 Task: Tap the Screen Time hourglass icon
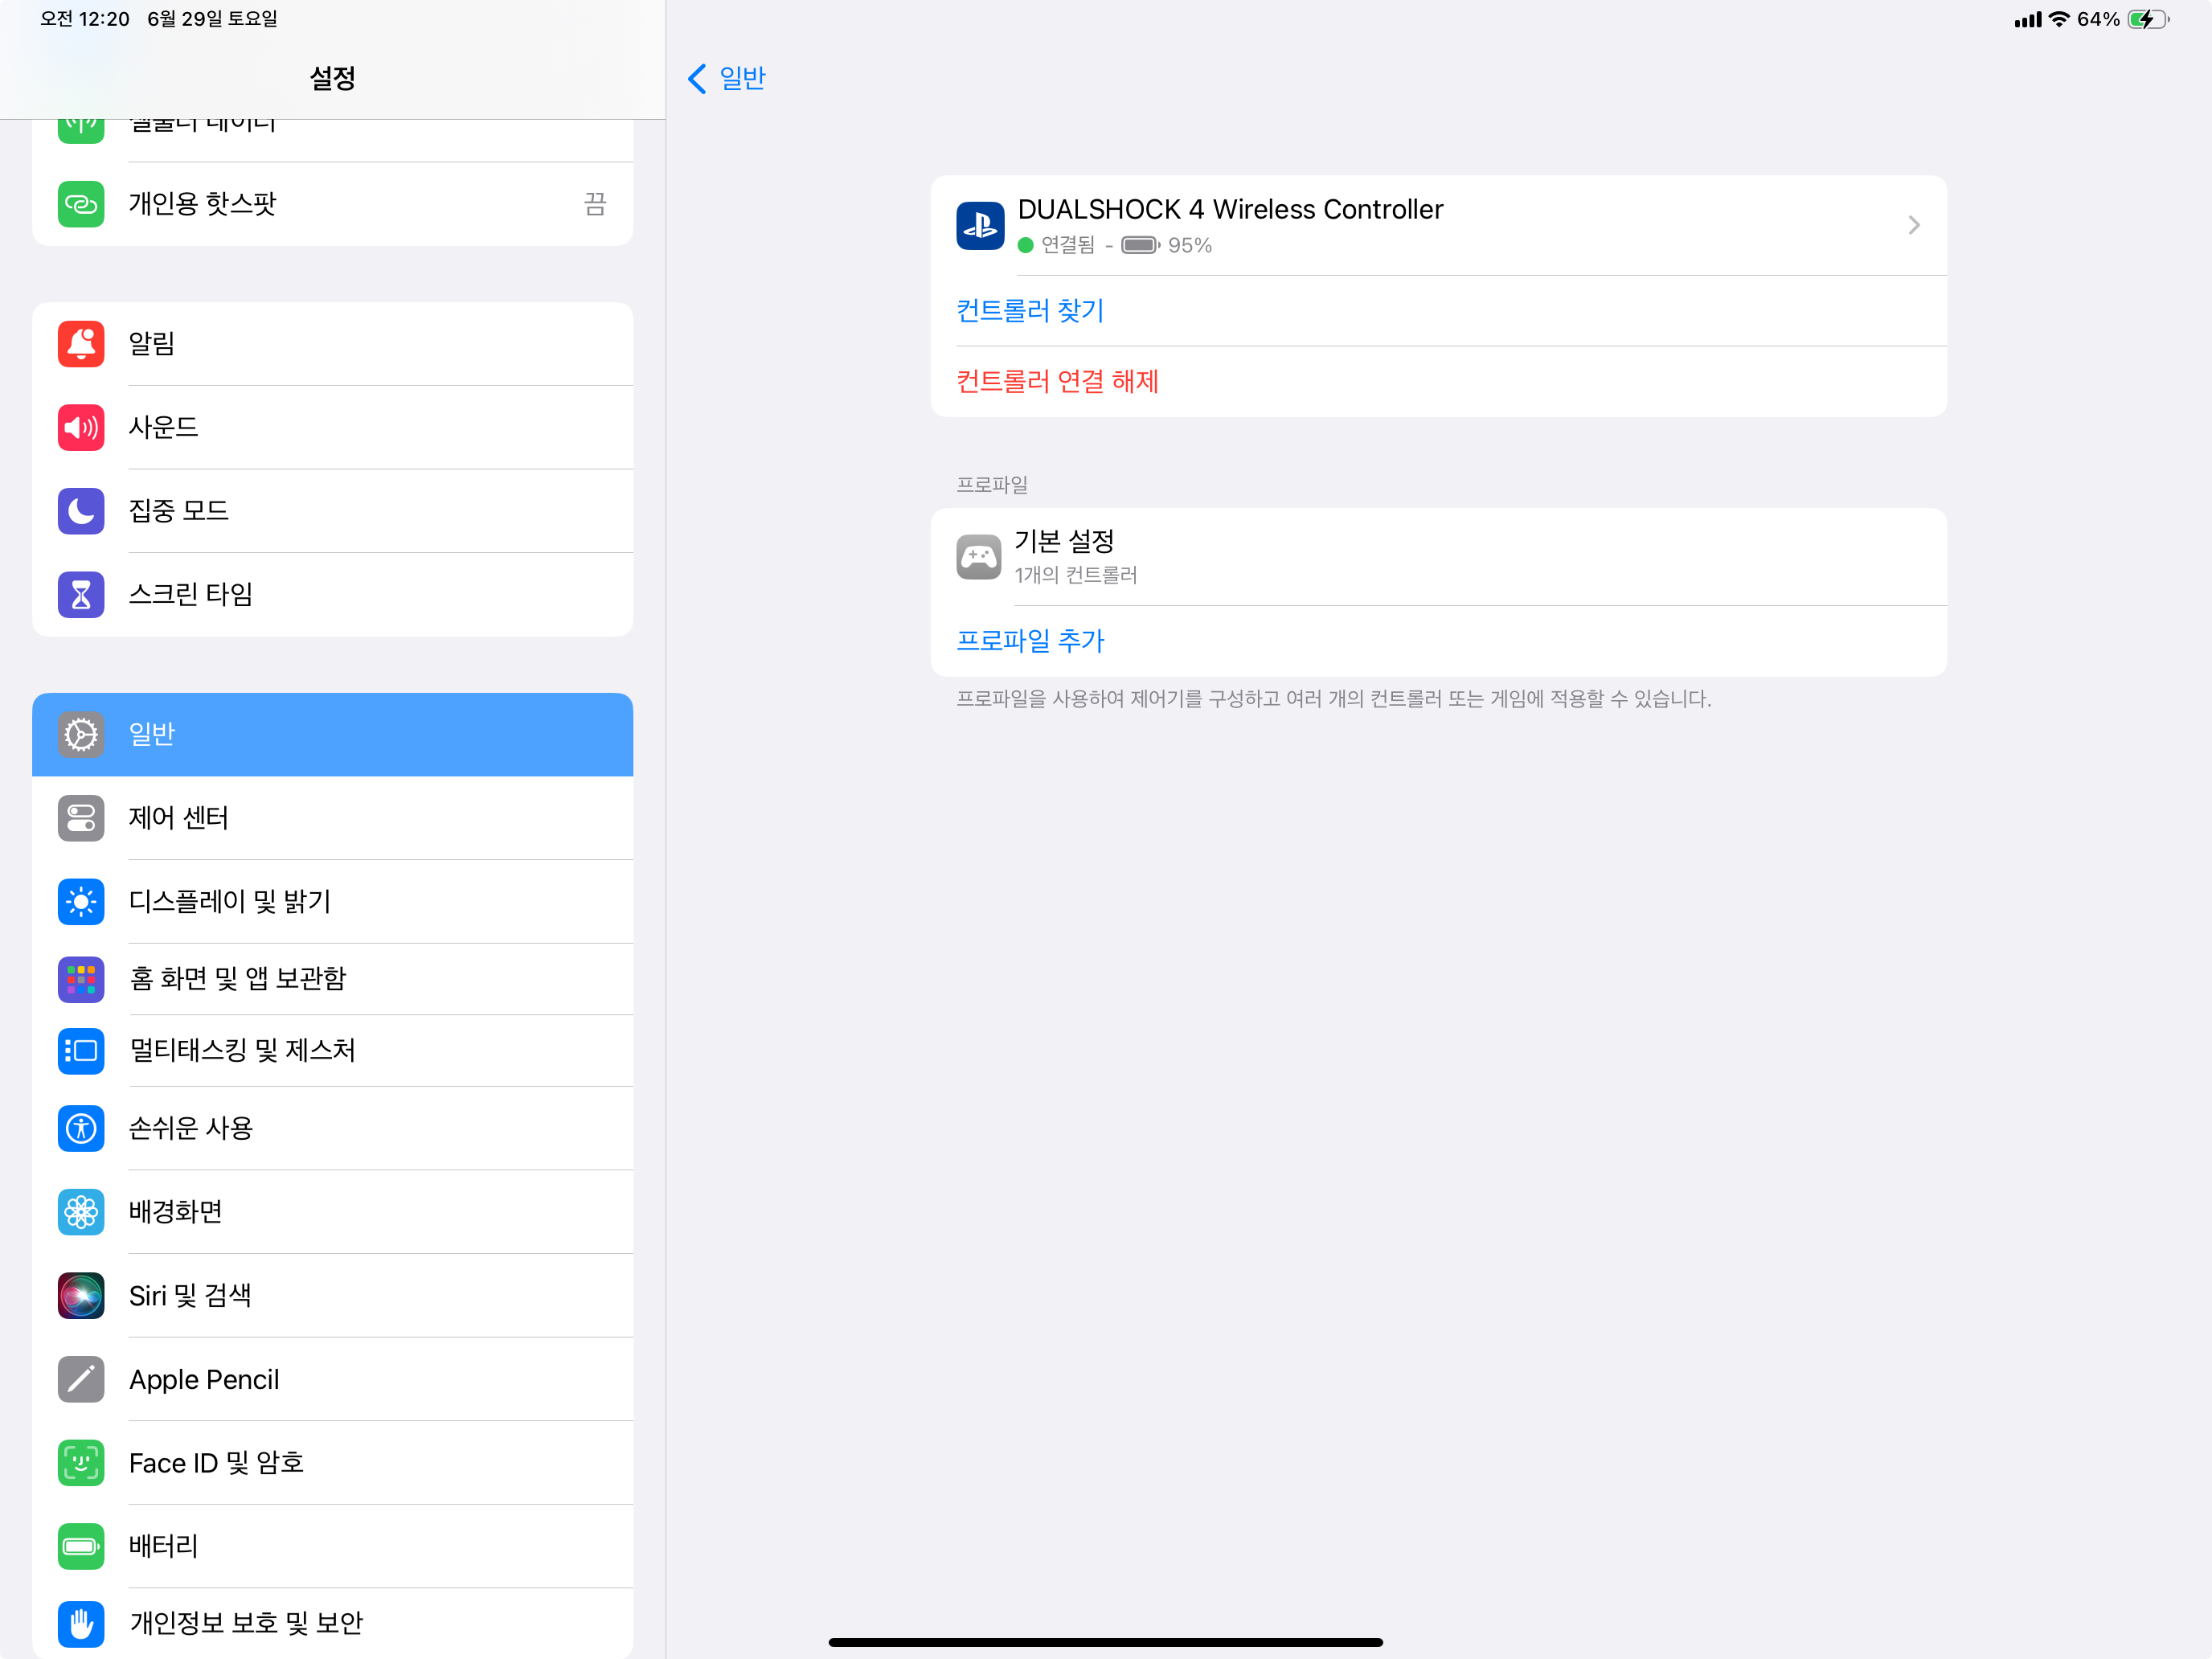[81, 595]
